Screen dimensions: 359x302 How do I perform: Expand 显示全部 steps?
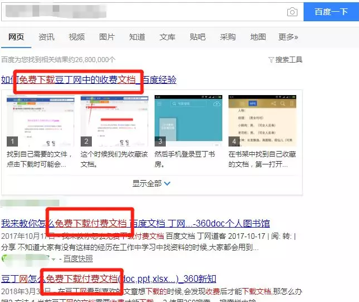click(151, 183)
